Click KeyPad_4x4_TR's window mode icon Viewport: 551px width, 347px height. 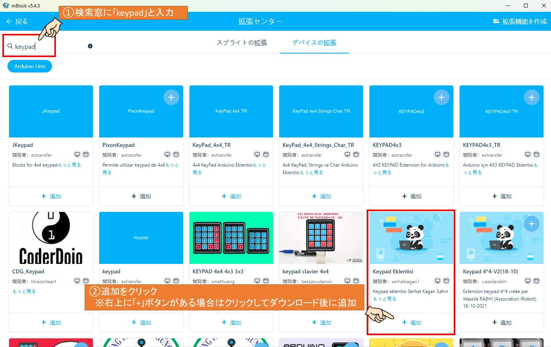(266, 154)
